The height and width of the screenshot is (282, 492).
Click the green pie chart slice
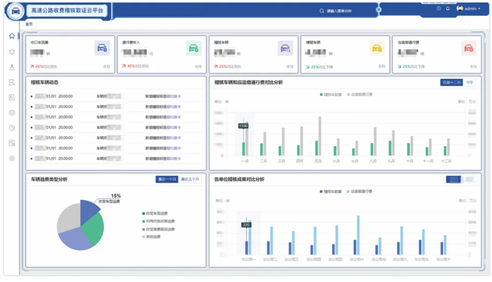click(93, 227)
